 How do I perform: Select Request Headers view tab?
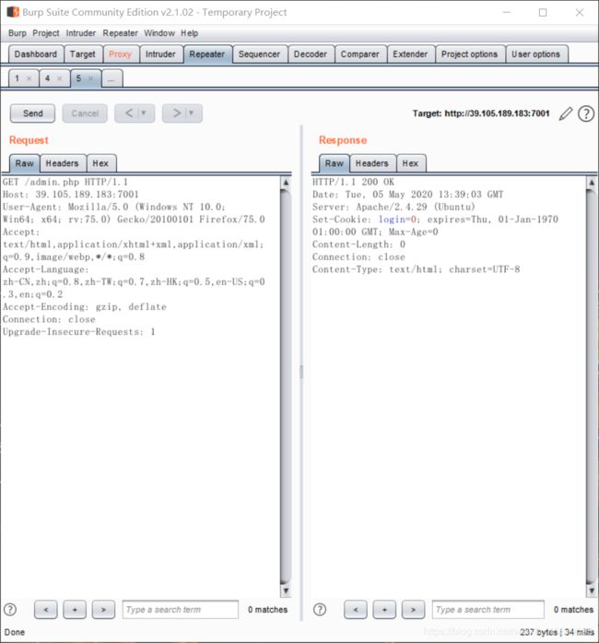pyautogui.click(x=63, y=163)
